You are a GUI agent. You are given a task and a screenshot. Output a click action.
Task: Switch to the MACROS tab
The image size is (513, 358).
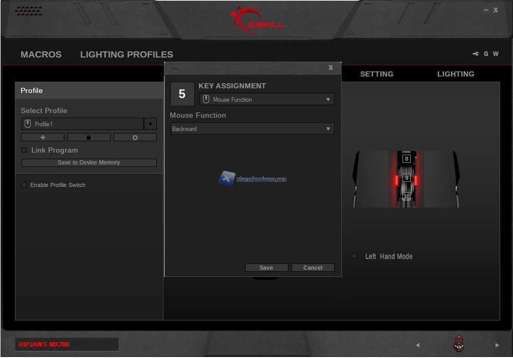pos(41,54)
